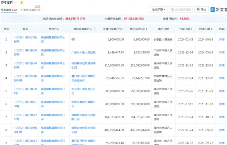
Task: Open 福州森倍佳投资有限公司 link in row 3
Action: (83, 65)
